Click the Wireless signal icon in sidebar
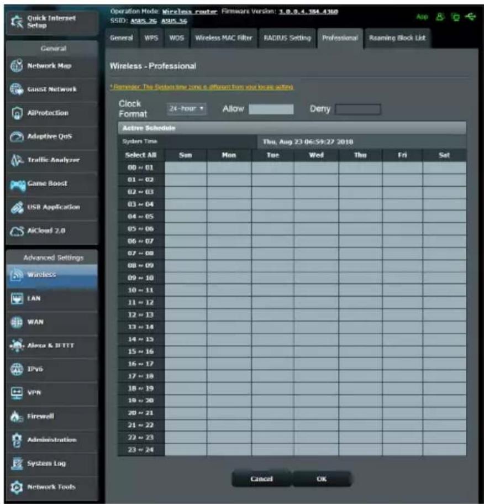The width and height of the screenshot is (484, 504). (x=17, y=275)
